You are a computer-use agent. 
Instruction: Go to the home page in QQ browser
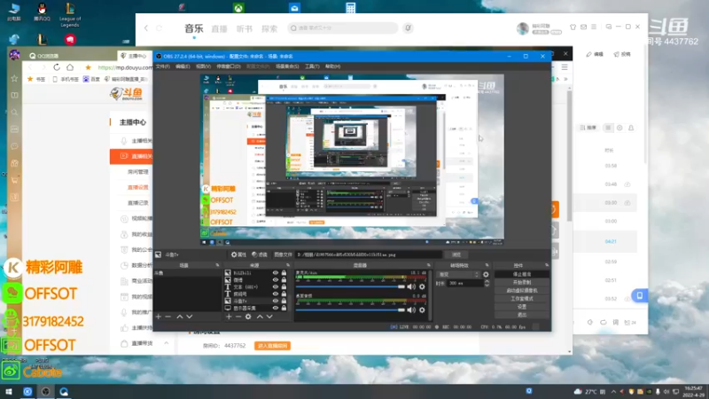click(x=70, y=67)
